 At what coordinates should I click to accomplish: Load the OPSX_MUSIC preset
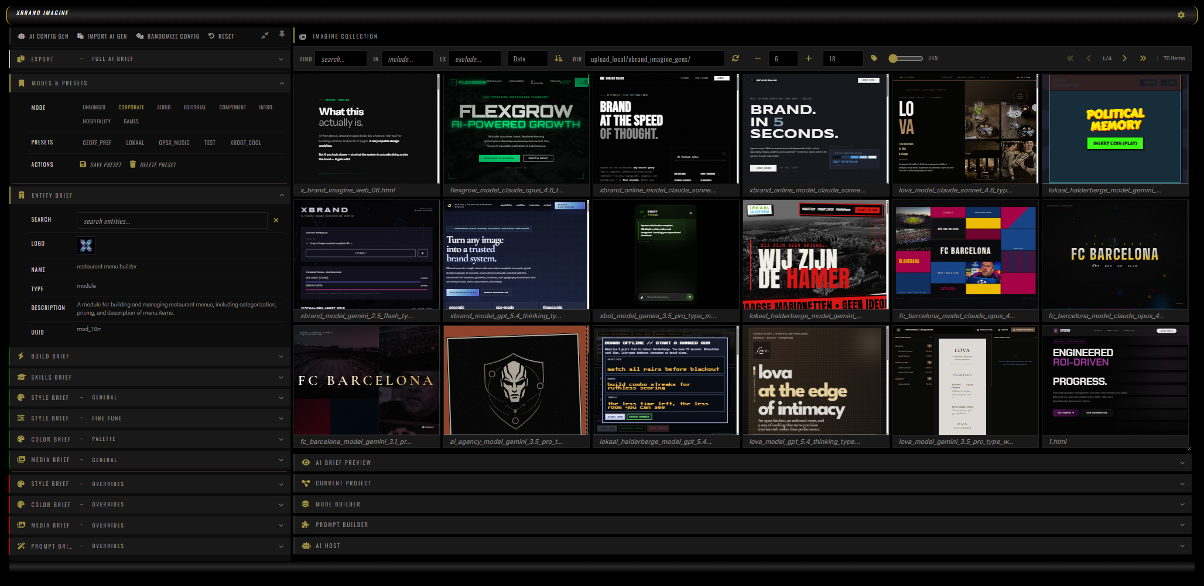click(x=175, y=143)
